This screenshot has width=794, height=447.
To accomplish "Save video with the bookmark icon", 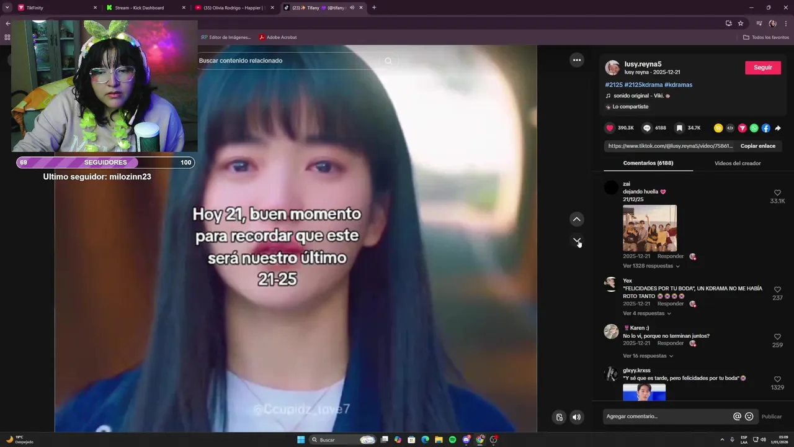I will (x=679, y=128).
